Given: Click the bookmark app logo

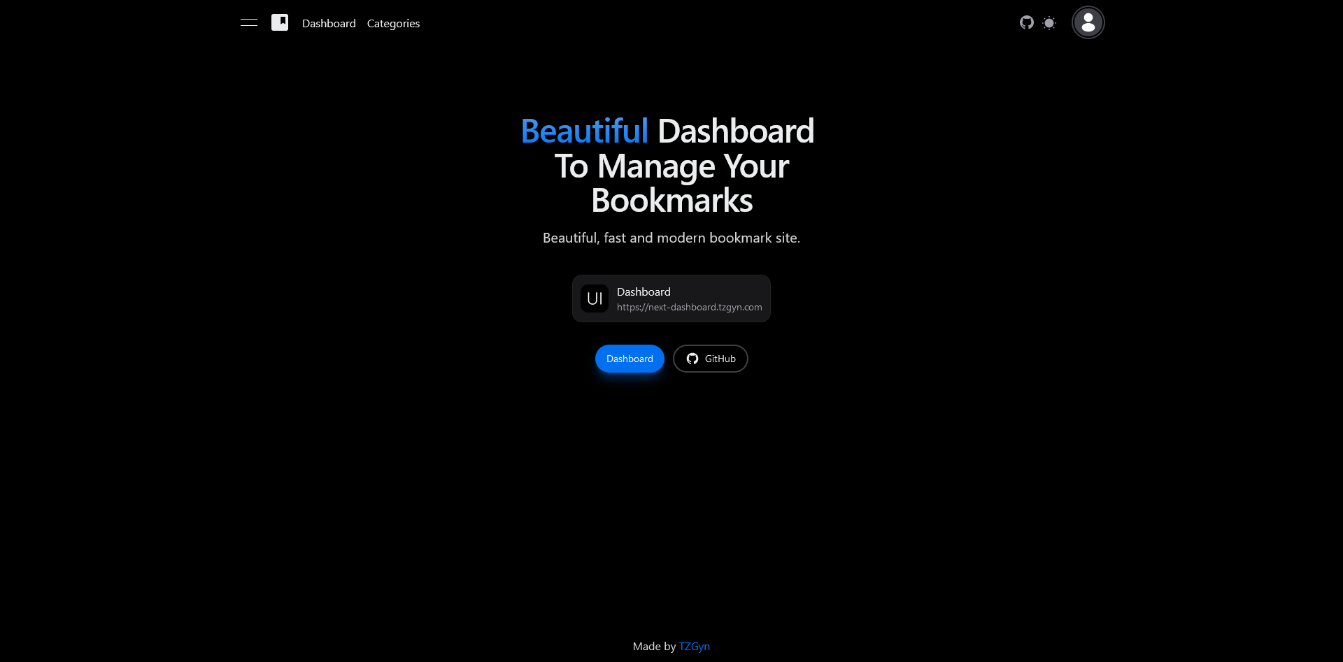Looking at the screenshot, I should pos(280,22).
